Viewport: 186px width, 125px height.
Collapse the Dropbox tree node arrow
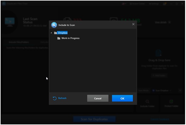(51, 33)
